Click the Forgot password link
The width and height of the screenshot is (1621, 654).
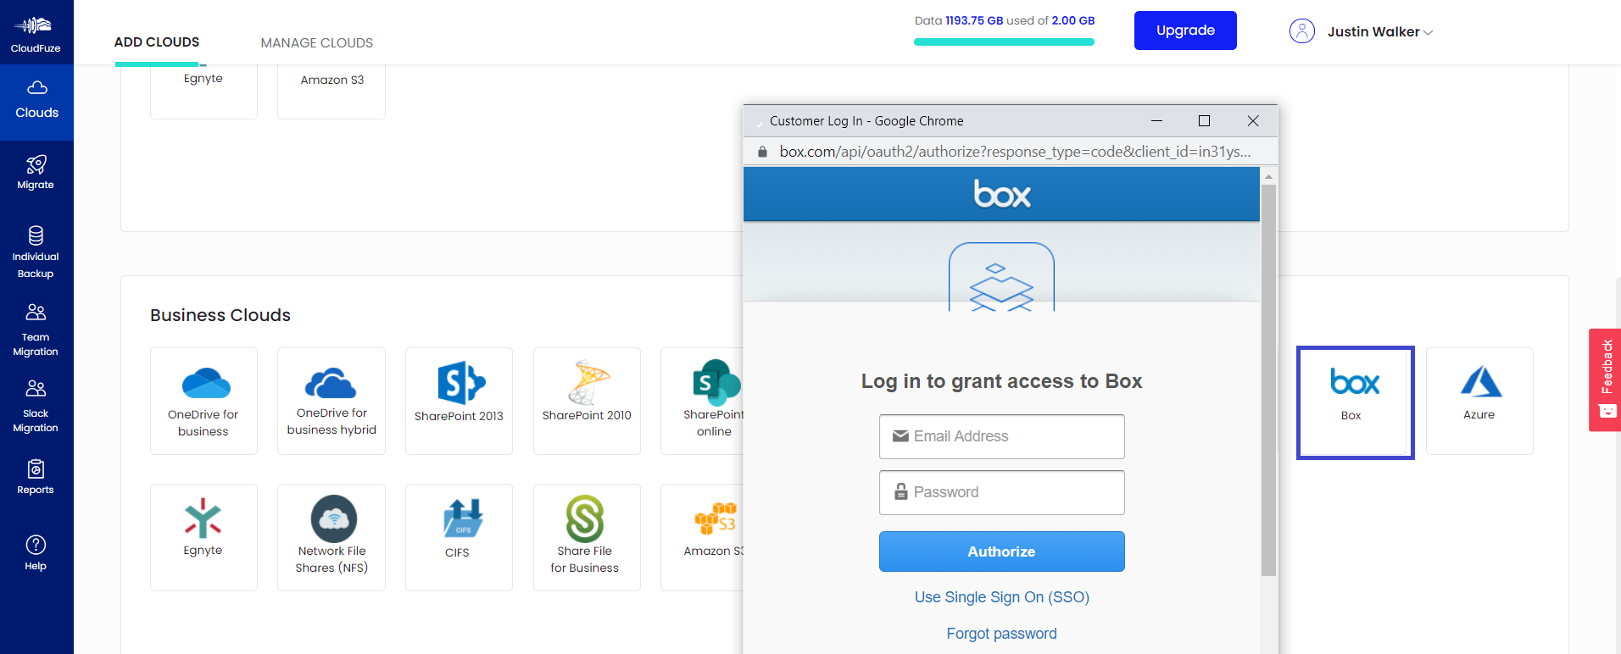coord(1001,634)
